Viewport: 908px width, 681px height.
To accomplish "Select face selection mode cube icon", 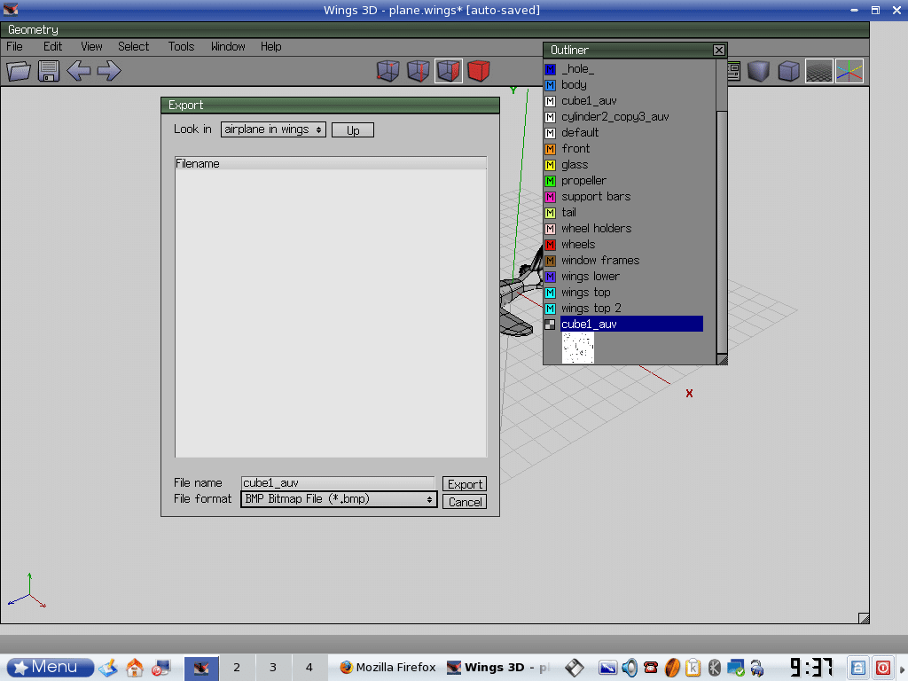I will (449, 71).
